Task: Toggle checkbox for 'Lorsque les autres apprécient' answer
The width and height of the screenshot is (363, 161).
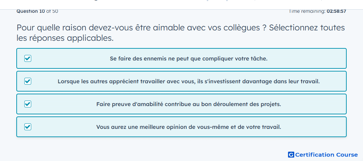Action: tap(28, 81)
